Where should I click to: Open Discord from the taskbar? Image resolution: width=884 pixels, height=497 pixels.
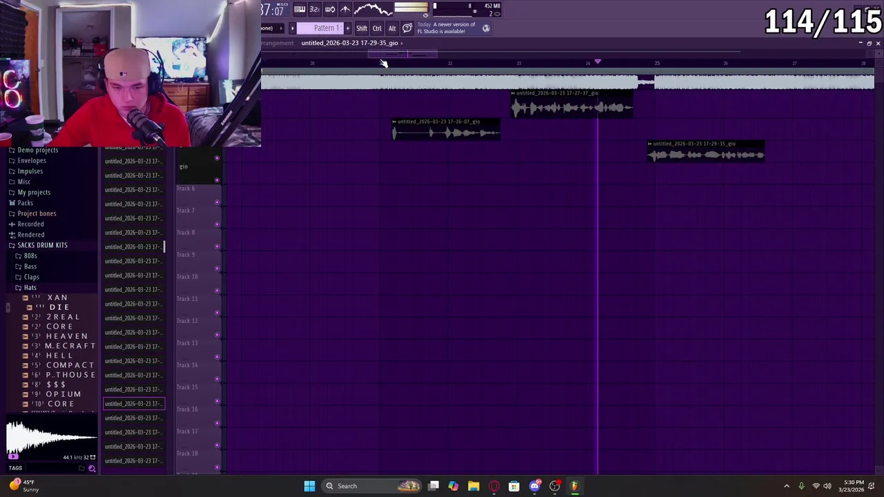pyautogui.click(x=535, y=486)
